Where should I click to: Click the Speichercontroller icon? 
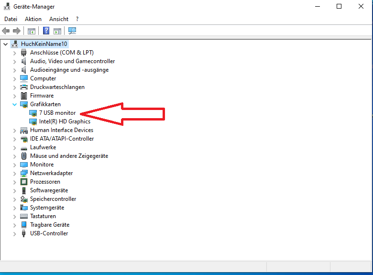pos(24,199)
